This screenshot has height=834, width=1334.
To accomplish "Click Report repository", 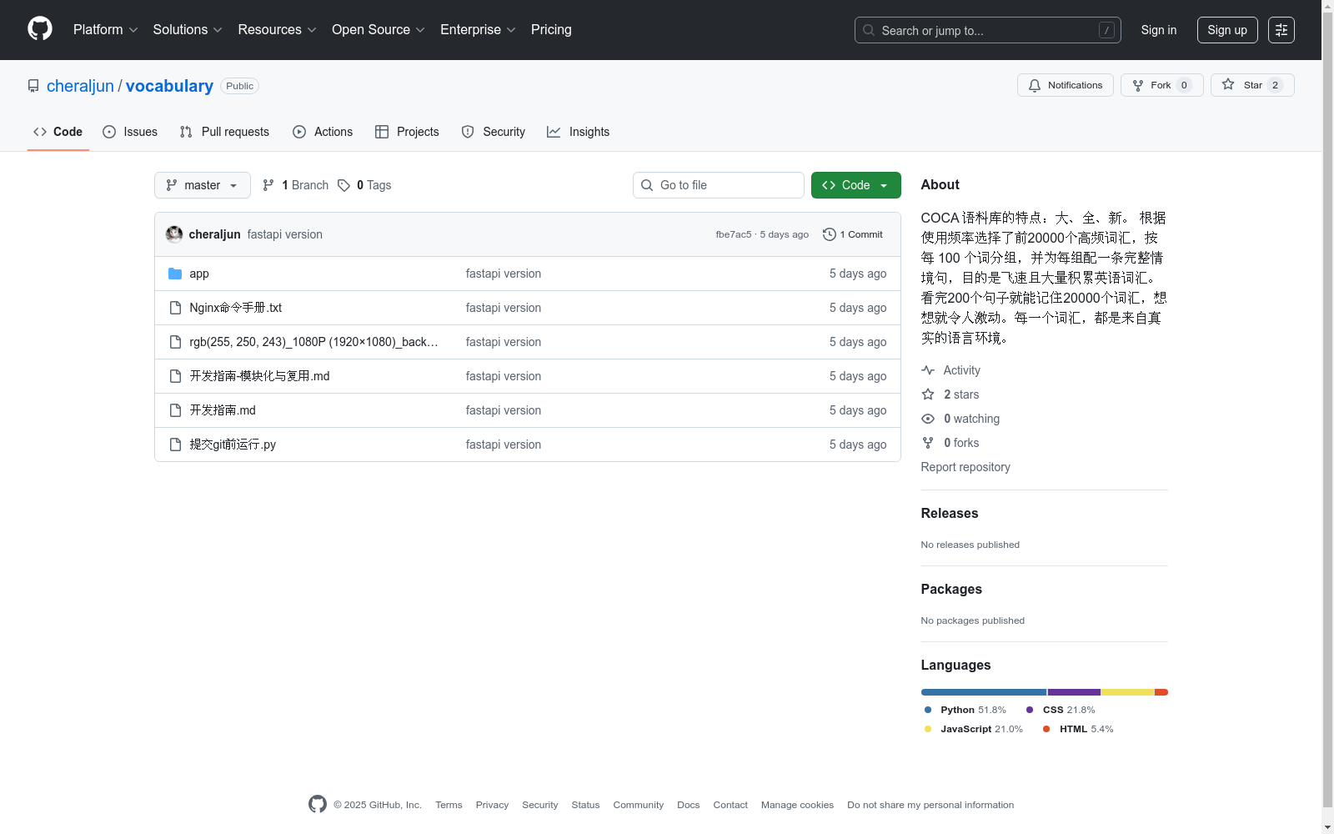I will (x=965, y=467).
